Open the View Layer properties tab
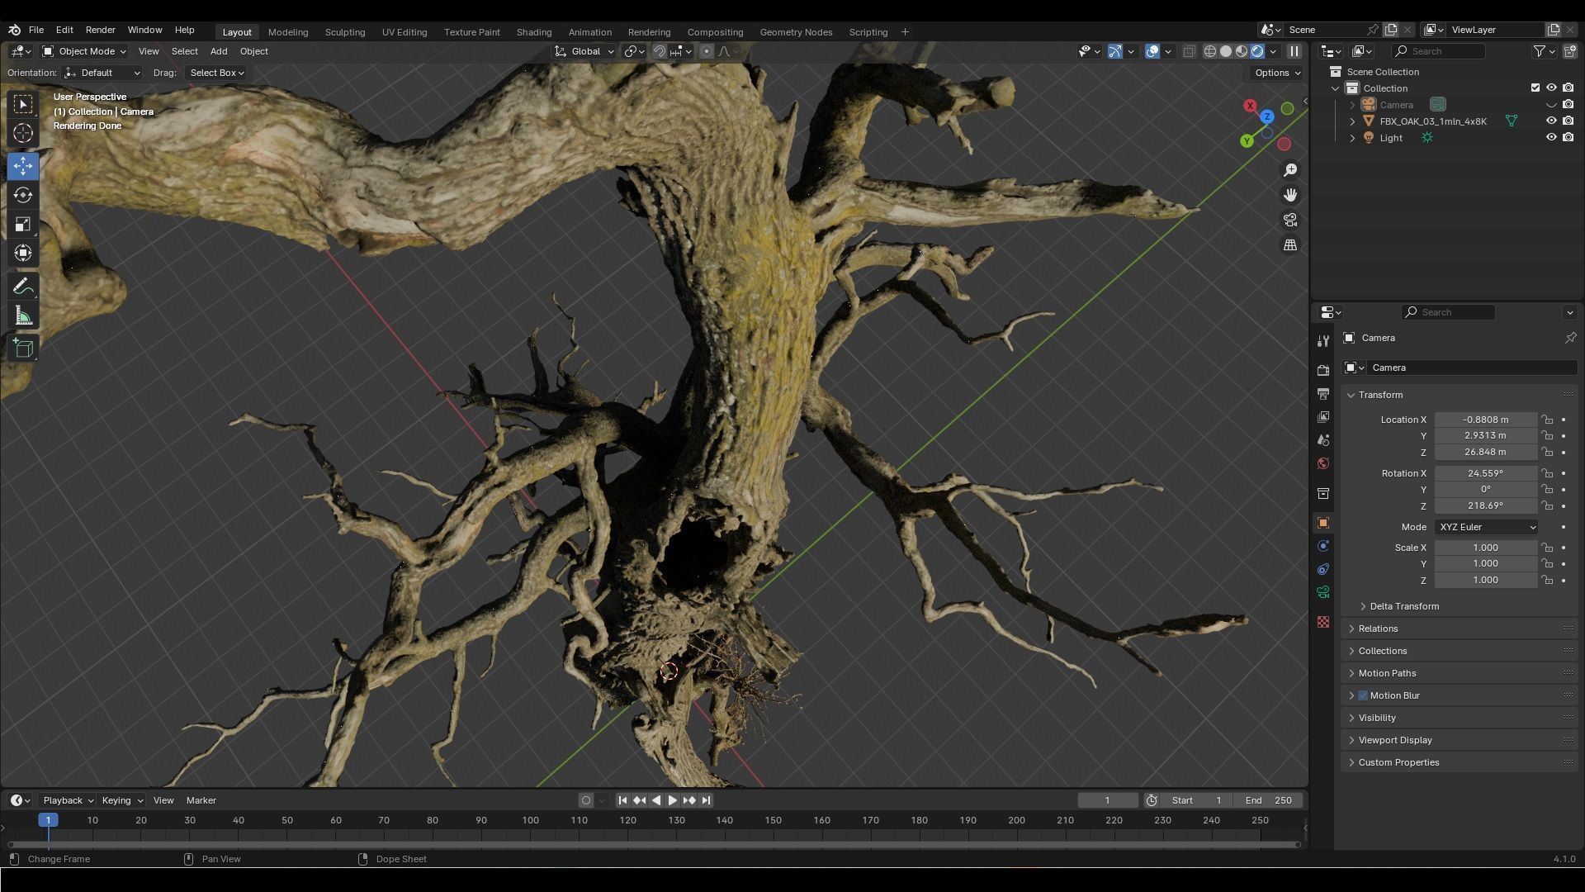The width and height of the screenshot is (1585, 892). click(x=1323, y=417)
